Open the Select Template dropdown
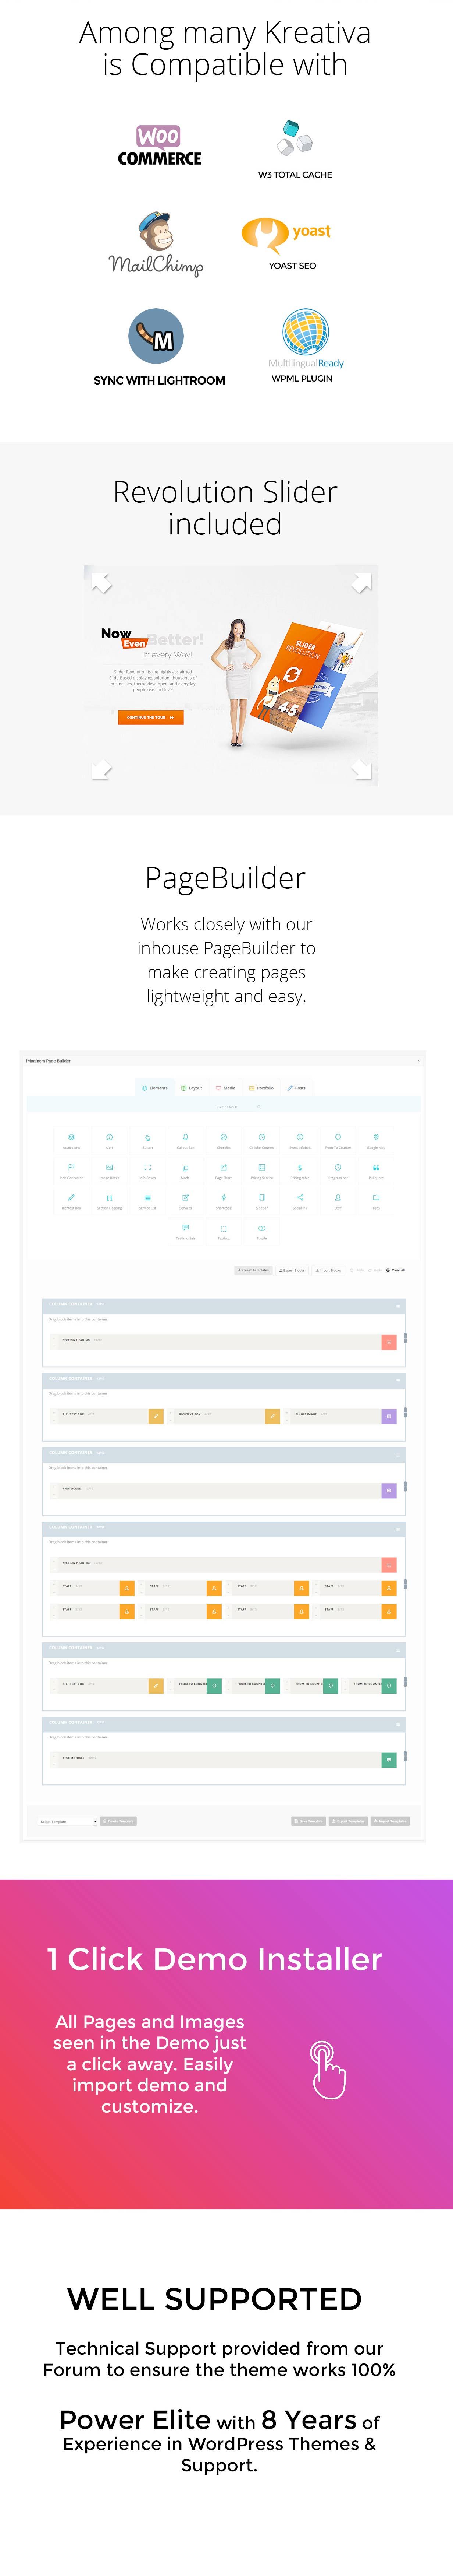Viewport: 453px width, 2576px height. 68,1821
